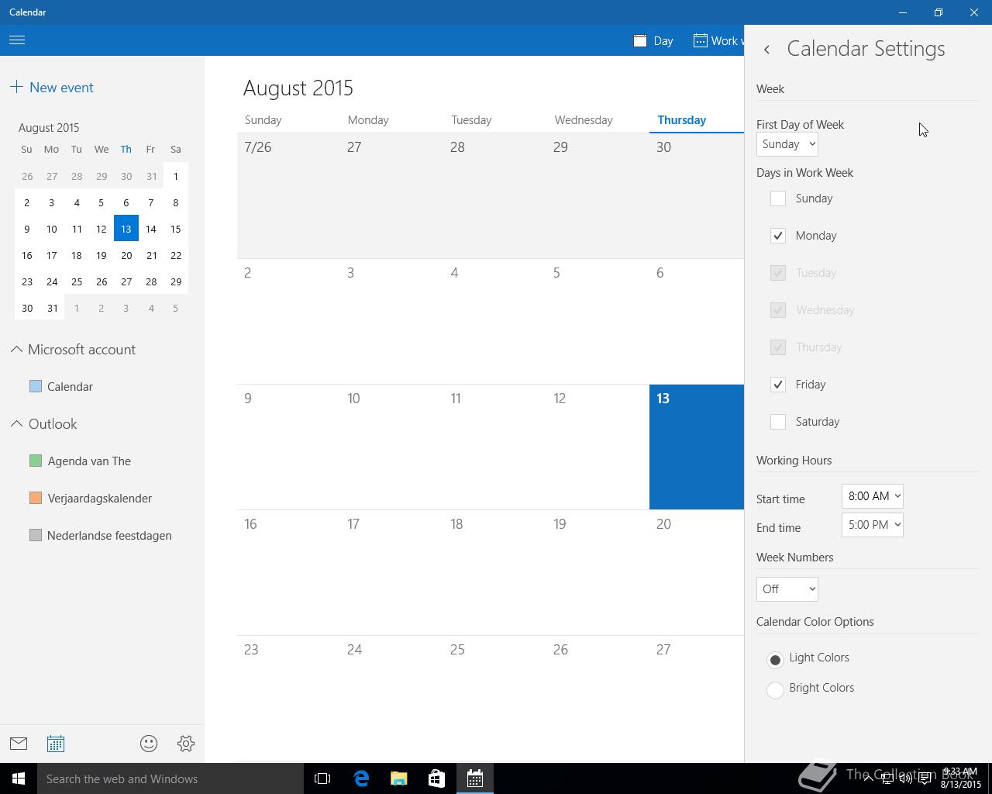Click the Sunday column header
The height and width of the screenshot is (794, 992).
point(263,120)
